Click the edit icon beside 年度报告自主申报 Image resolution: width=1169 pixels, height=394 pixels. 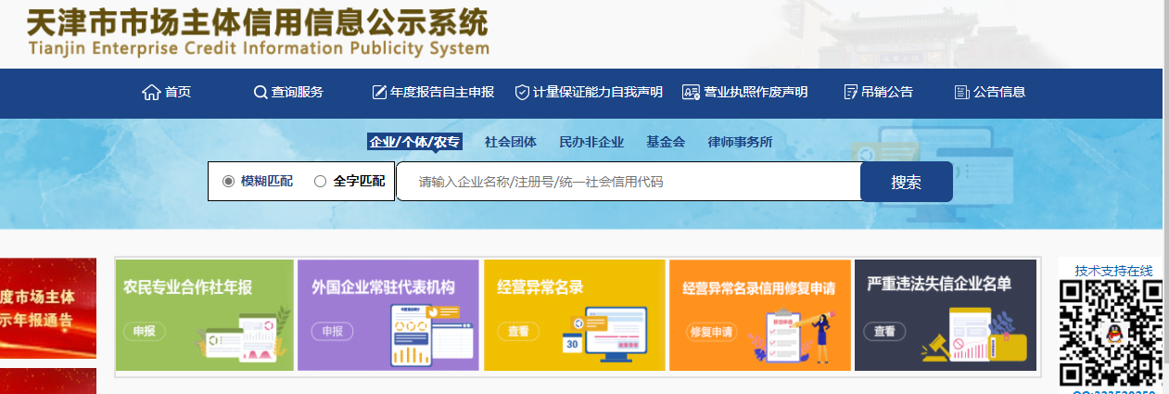coord(379,92)
